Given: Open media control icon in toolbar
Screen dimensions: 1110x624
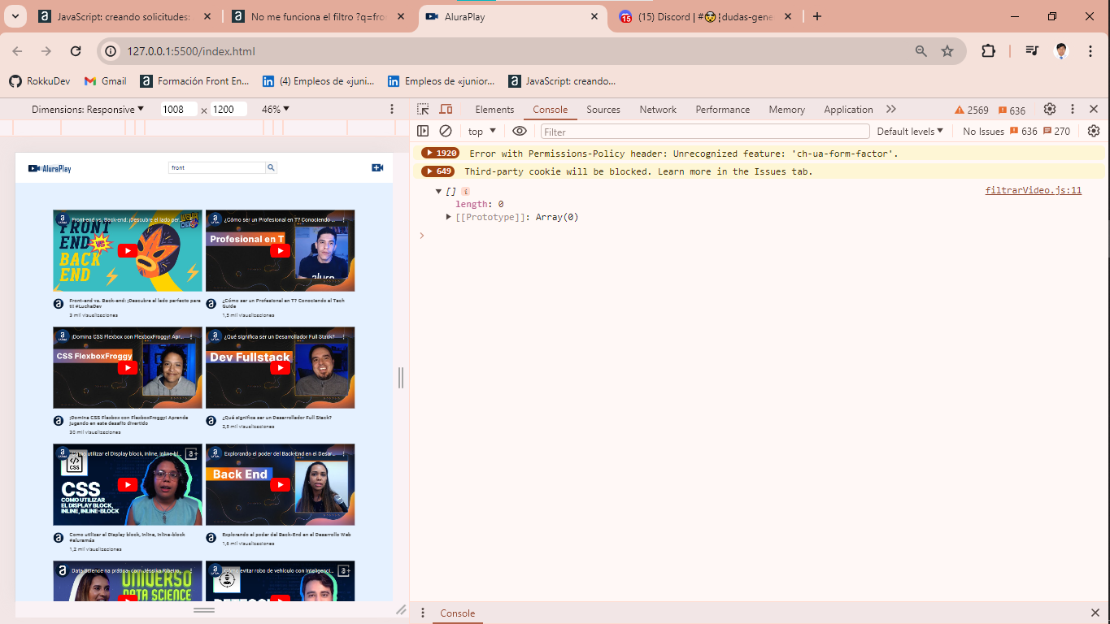Looking at the screenshot, I should 1032,51.
